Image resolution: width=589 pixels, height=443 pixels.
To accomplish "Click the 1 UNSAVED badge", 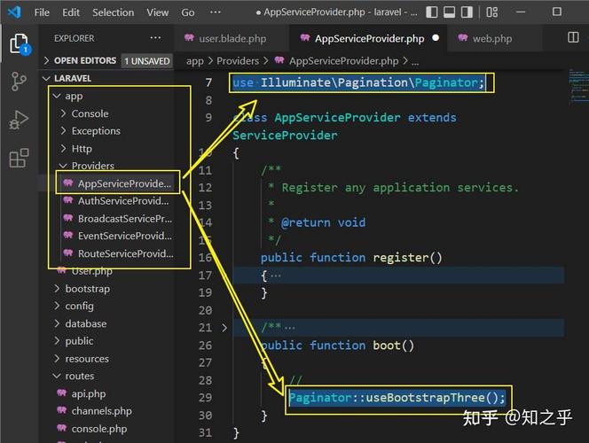I will [147, 61].
